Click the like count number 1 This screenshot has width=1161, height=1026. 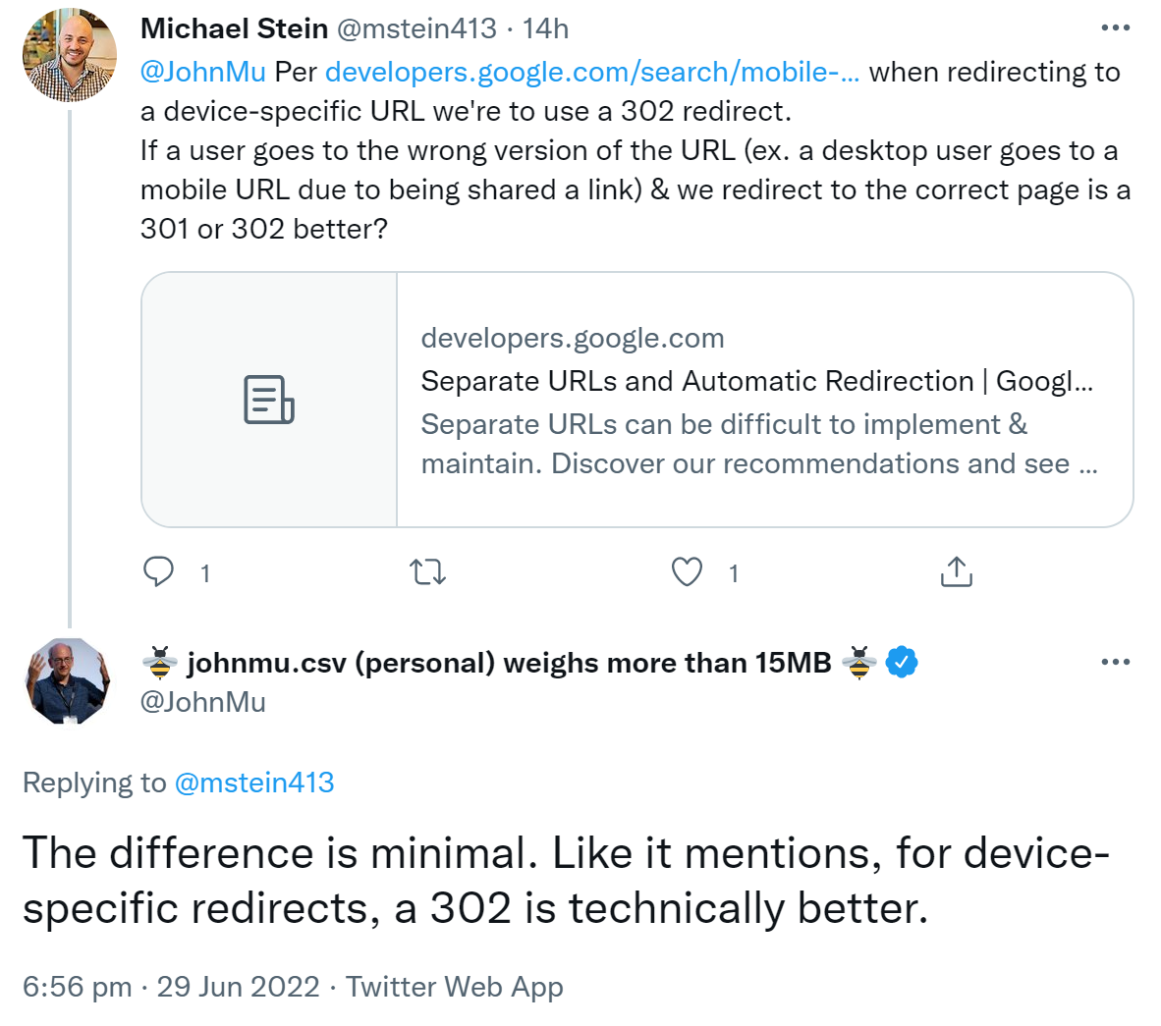734,572
